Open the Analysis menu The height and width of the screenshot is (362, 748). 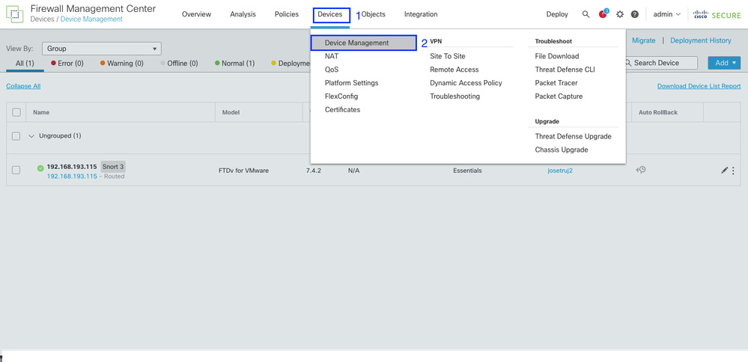243,14
